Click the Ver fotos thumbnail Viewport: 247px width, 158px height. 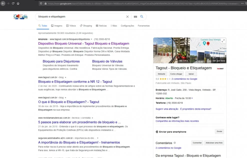click(x=172, y=50)
